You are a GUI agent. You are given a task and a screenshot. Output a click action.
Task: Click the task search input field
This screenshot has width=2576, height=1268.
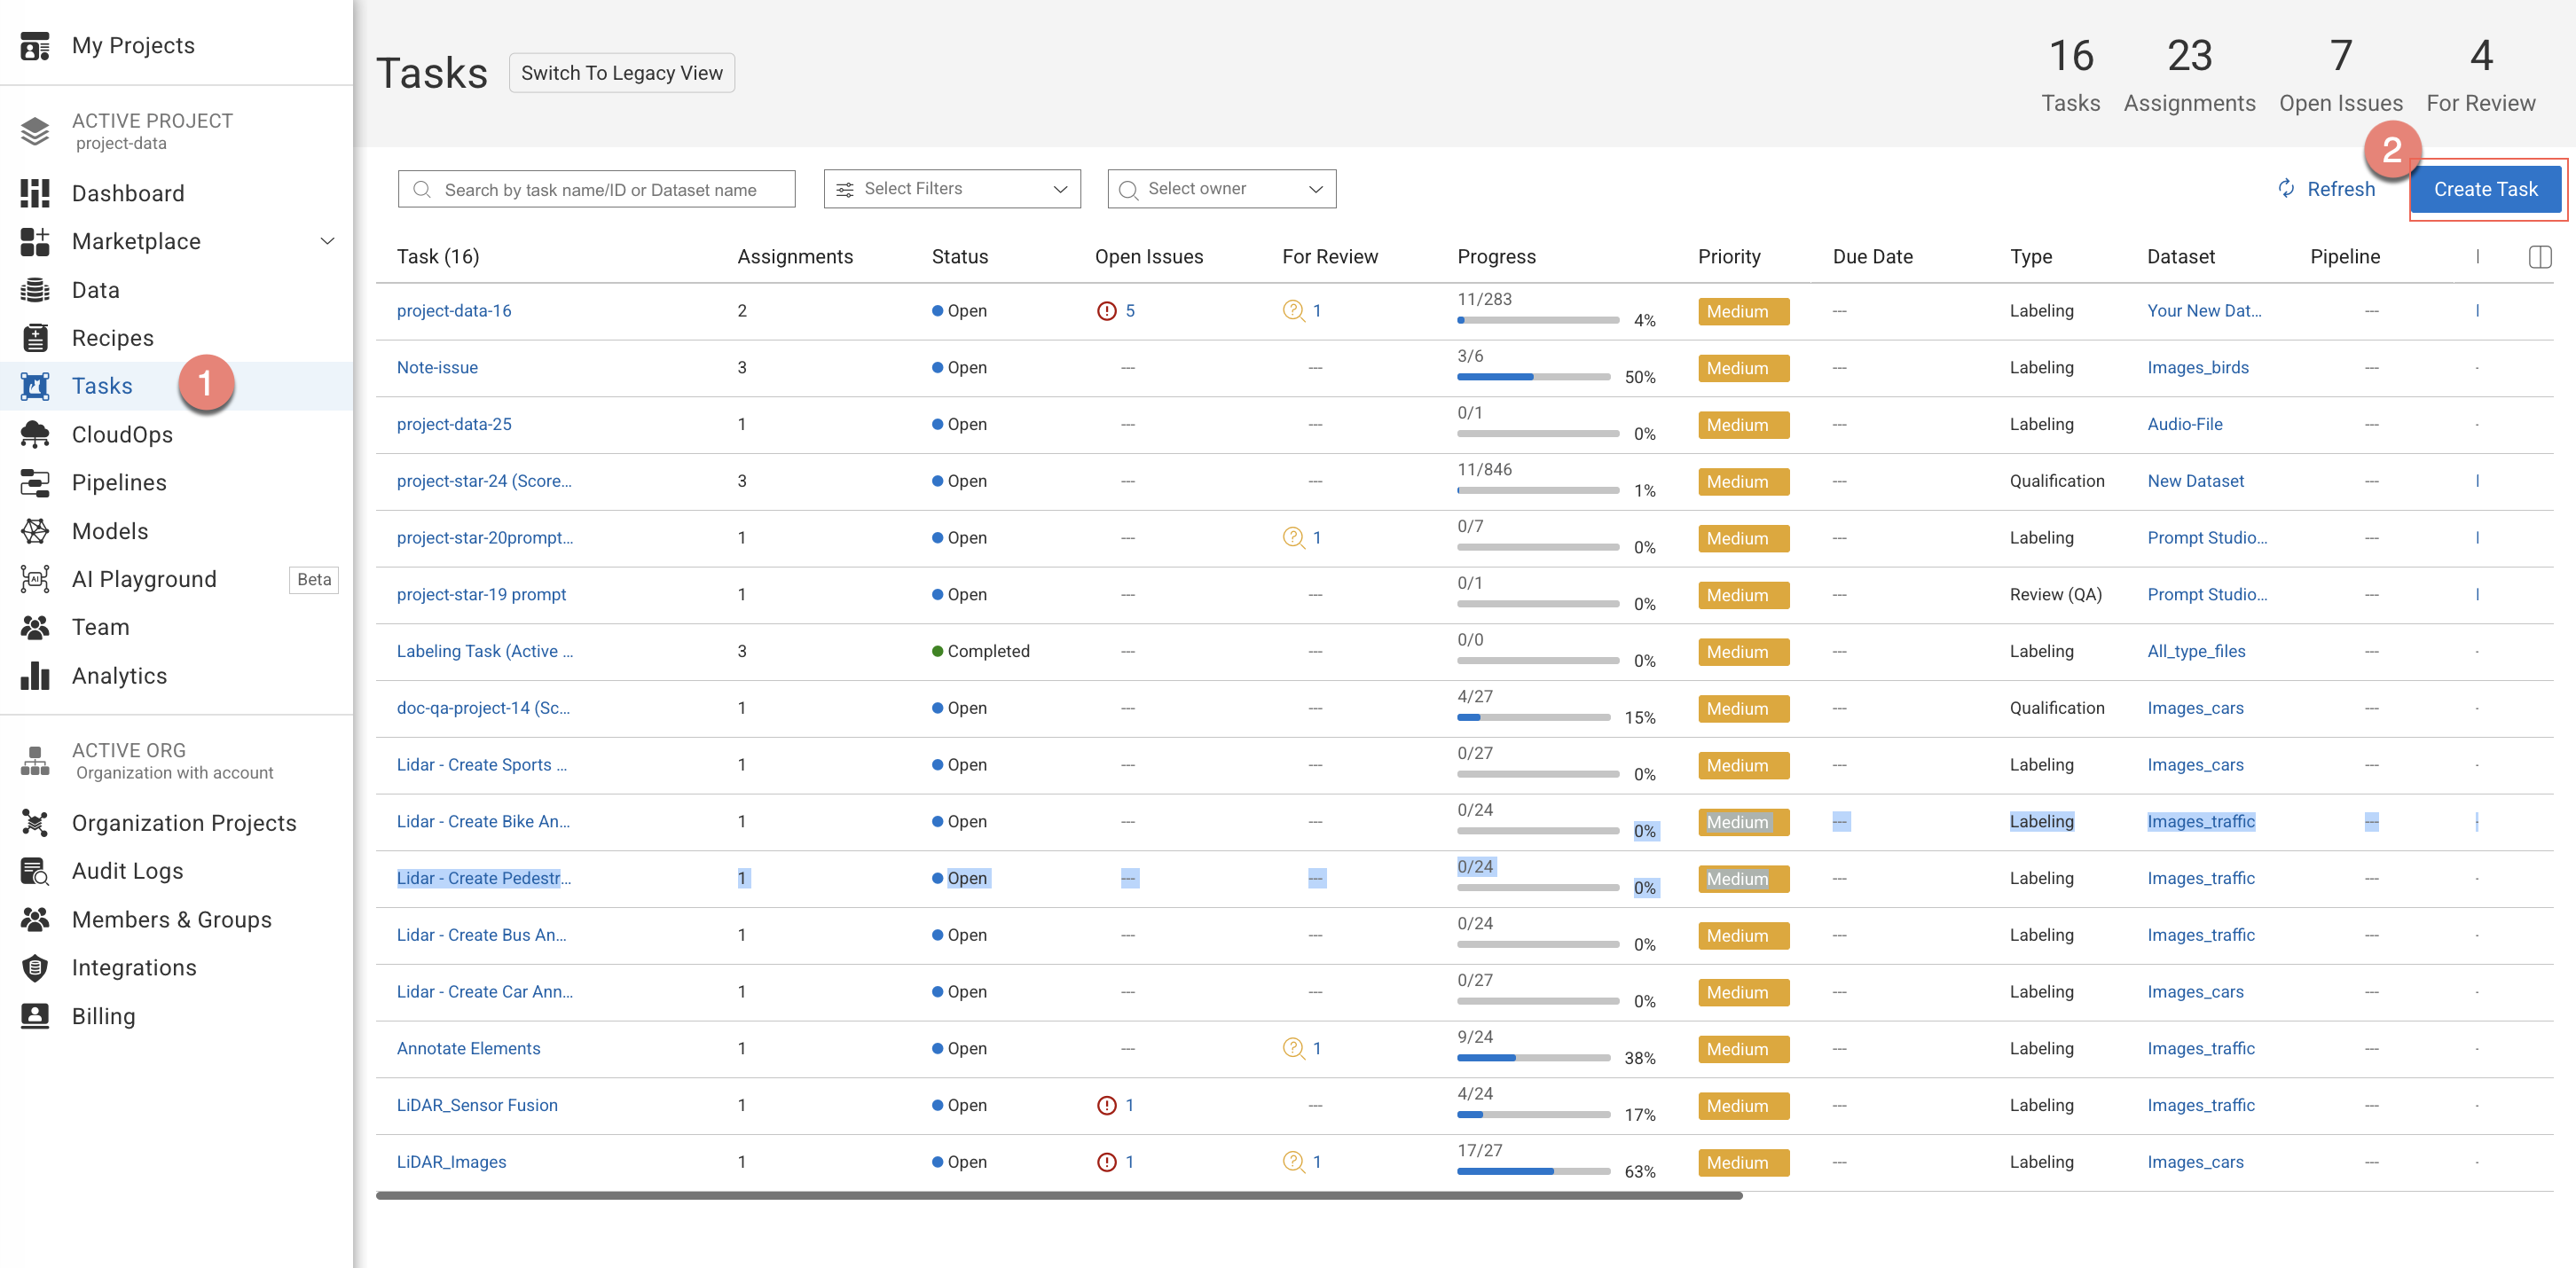tap(596, 189)
